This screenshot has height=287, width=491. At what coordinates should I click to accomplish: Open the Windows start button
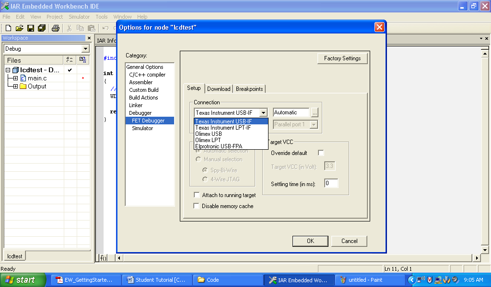coord(23,280)
